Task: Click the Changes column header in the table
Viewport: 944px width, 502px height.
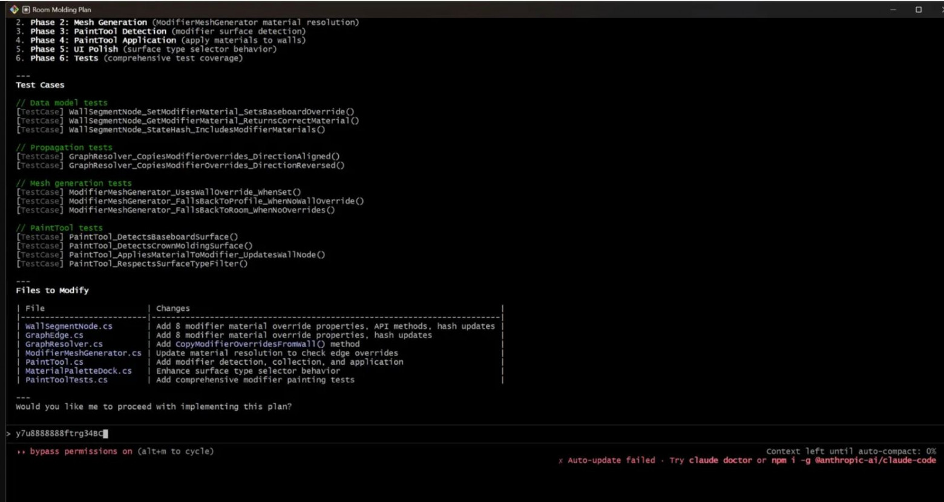Action: pyautogui.click(x=173, y=308)
